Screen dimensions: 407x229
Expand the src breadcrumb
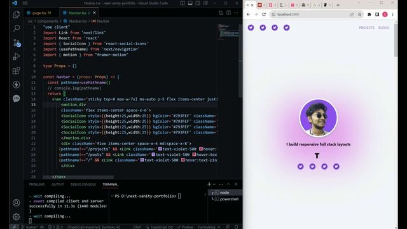[x=30, y=21]
